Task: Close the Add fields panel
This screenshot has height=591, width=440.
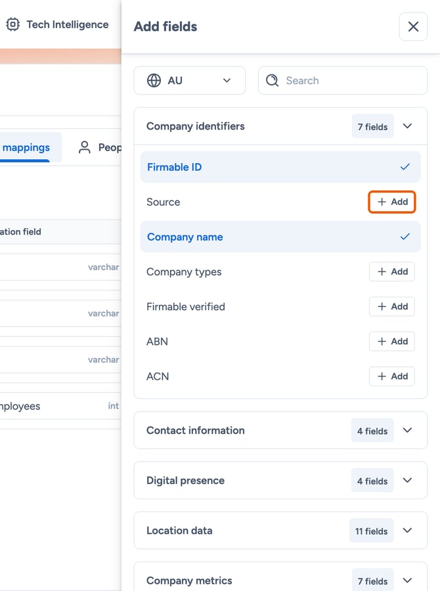Action: click(x=413, y=26)
